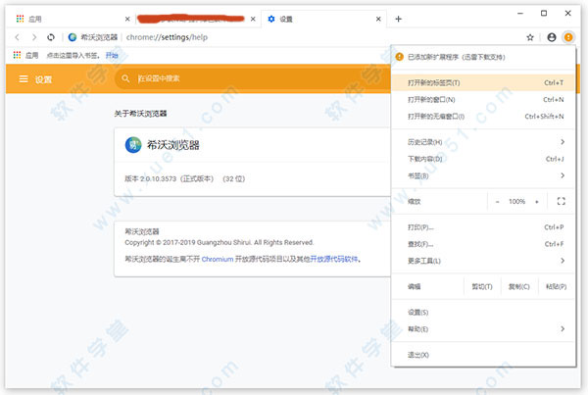Toggle fullscreen from the zoom row
The height and width of the screenshot is (395, 588).
tap(561, 201)
